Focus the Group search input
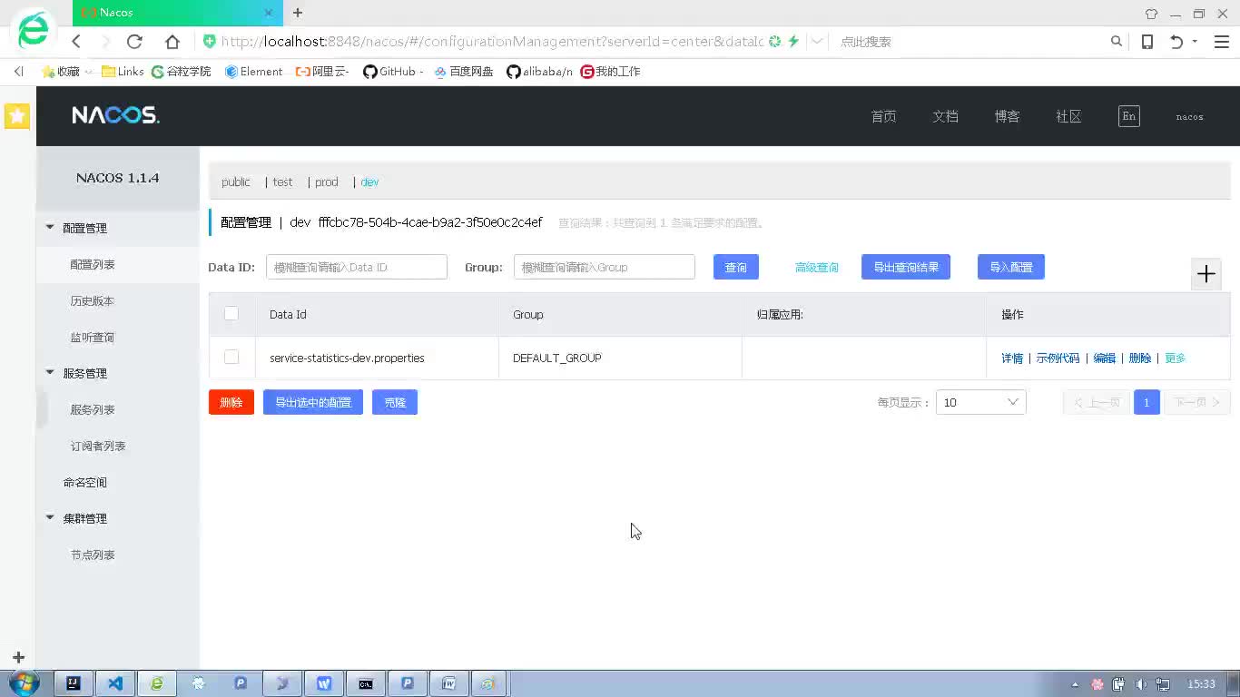The width and height of the screenshot is (1240, 697). point(605,267)
